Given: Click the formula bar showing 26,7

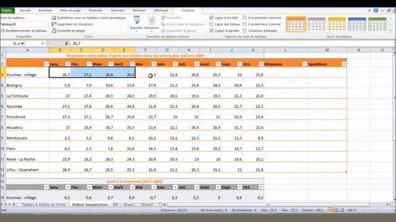Looking at the screenshot, I should click(x=233, y=43).
